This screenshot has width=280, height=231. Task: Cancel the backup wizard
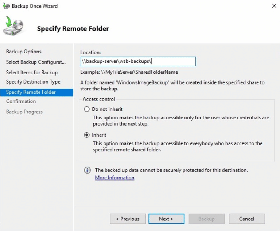click(x=247, y=219)
